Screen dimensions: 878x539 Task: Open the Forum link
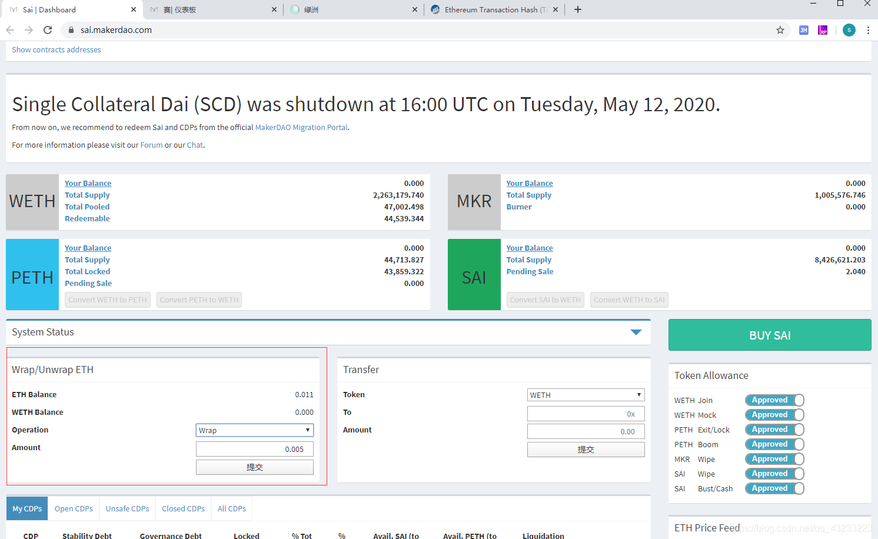coord(151,145)
